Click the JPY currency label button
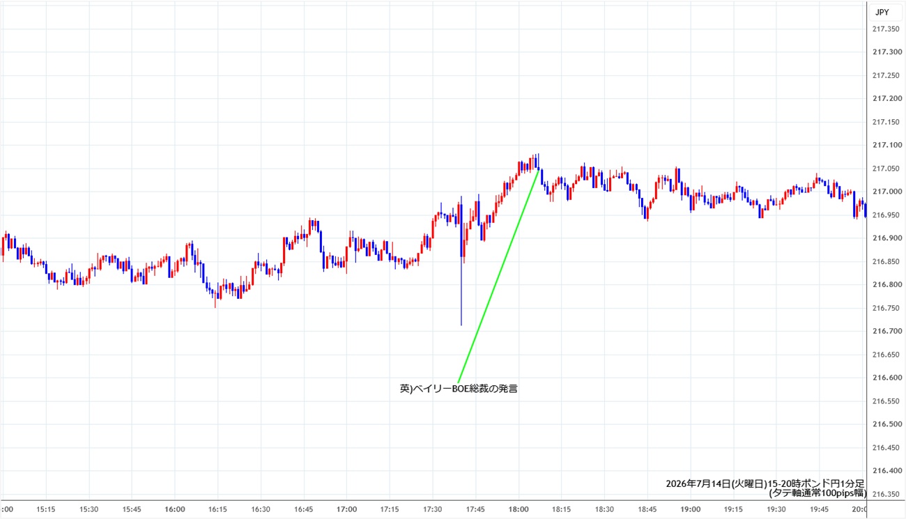Image resolution: width=906 pixels, height=519 pixels. point(881,12)
